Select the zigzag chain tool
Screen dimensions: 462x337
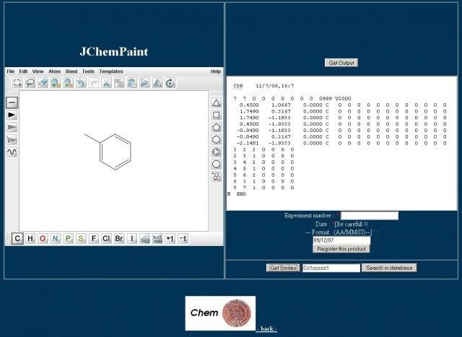(12, 139)
